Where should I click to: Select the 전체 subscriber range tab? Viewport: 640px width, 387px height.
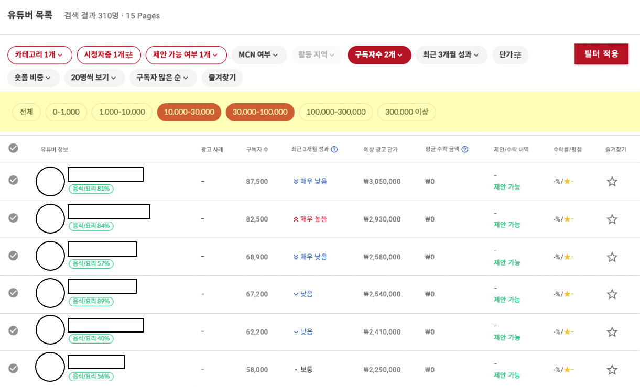(26, 112)
